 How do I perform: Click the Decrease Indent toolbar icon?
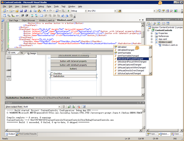point(23,16)
